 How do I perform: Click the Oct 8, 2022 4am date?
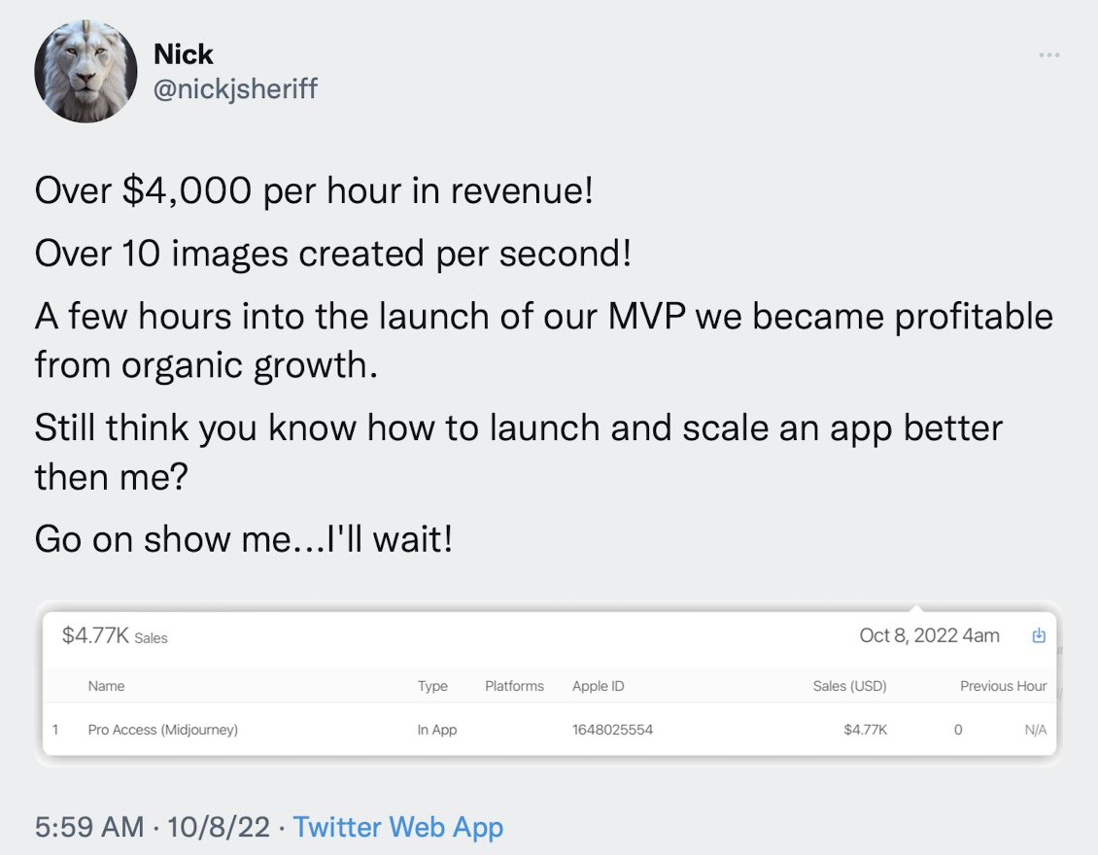point(929,635)
